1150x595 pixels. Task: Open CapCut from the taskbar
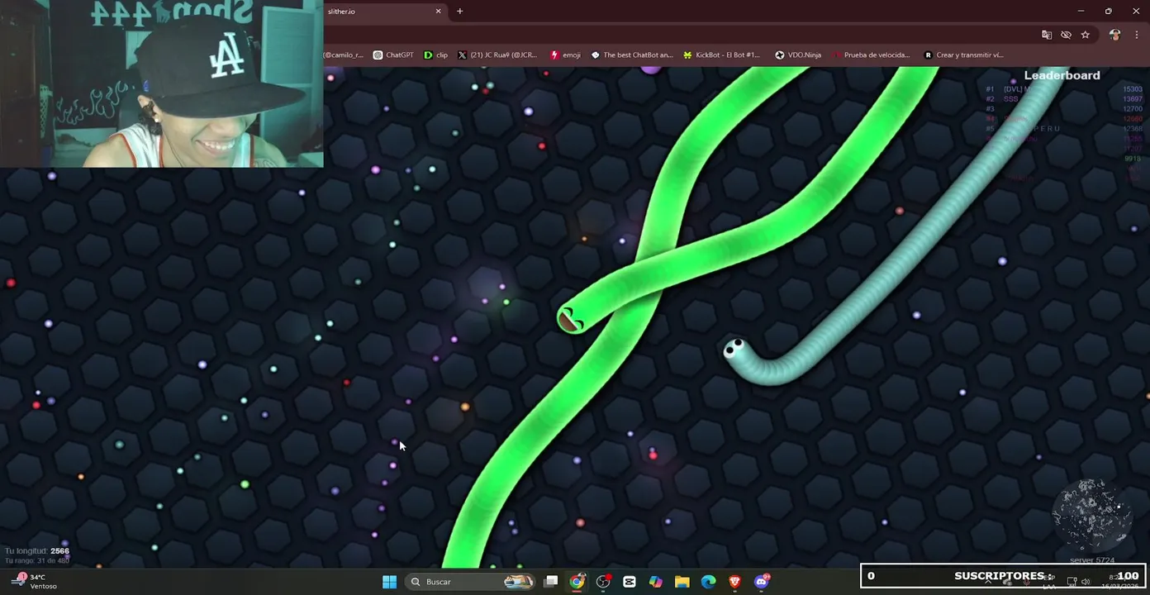pos(630,582)
